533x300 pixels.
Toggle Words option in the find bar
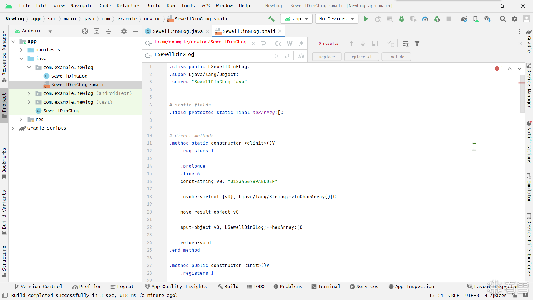[x=290, y=44]
